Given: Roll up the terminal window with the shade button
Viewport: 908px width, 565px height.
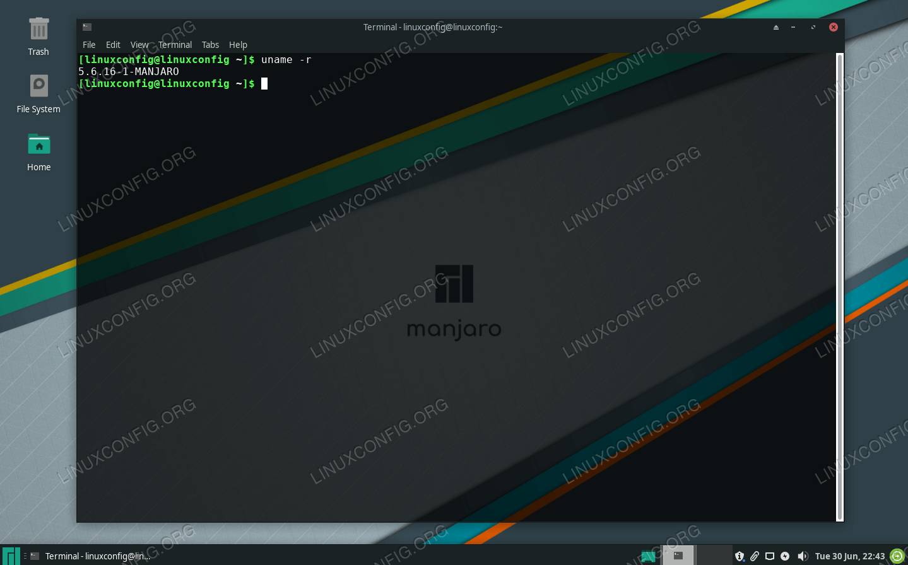Looking at the screenshot, I should [776, 27].
